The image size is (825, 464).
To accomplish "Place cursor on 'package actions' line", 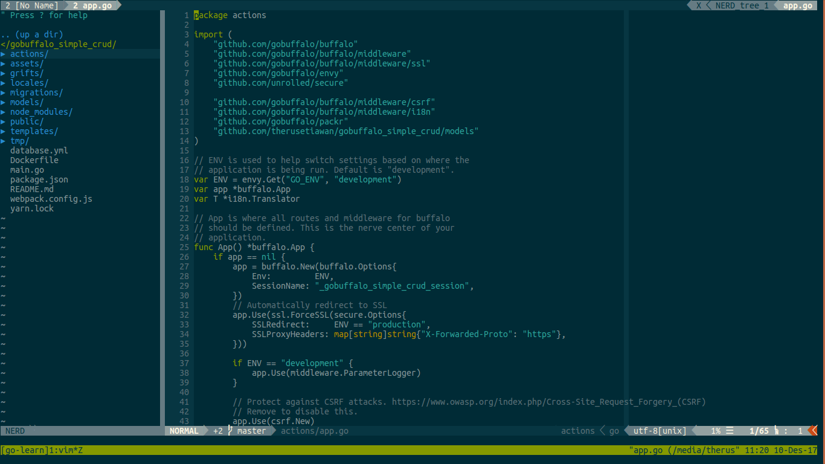I will coord(230,15).
